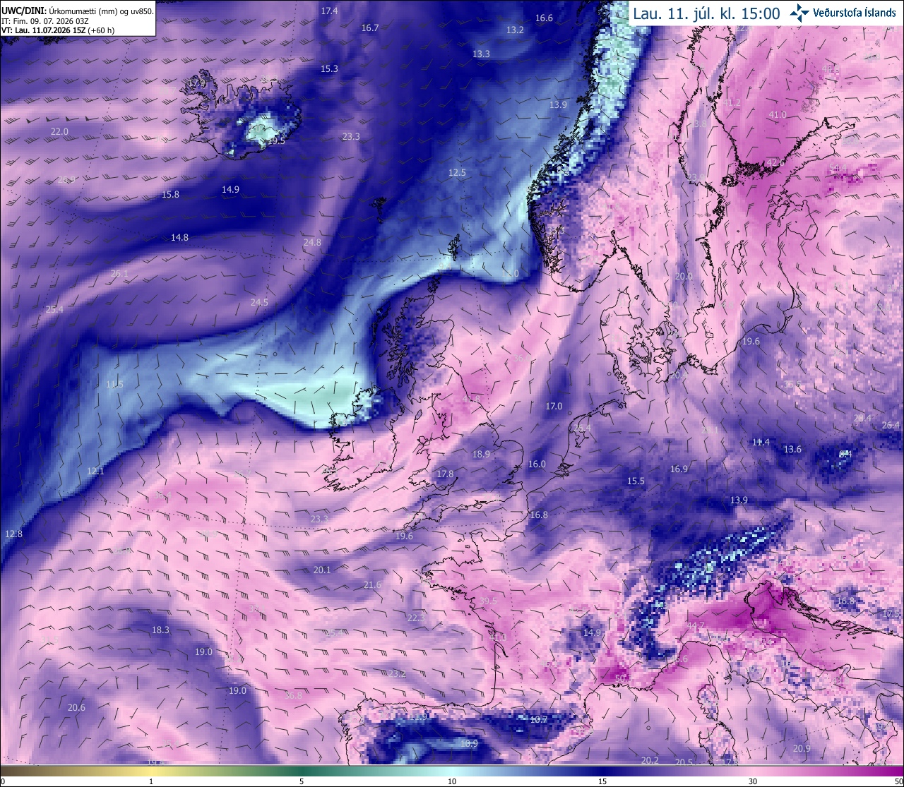The width and height of the screenshot is (904, 787).
Task: Select the Lau. 11. júl. kl. 15:00 timestamp
Action: coord(706,13)
